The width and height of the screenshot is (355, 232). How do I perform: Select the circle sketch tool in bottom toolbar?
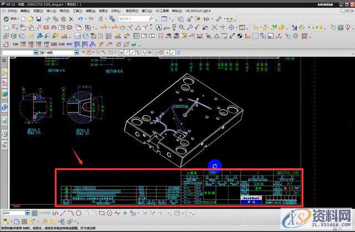[79, 213]
